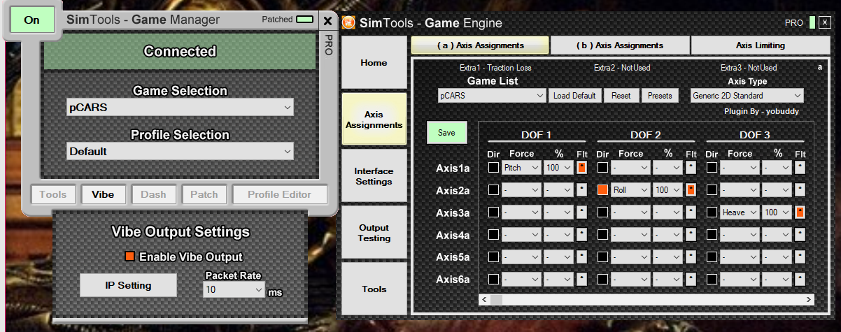Click the Tools tab in Game Manager
Screen dimensions: 841x332
(x=53, y=194)
